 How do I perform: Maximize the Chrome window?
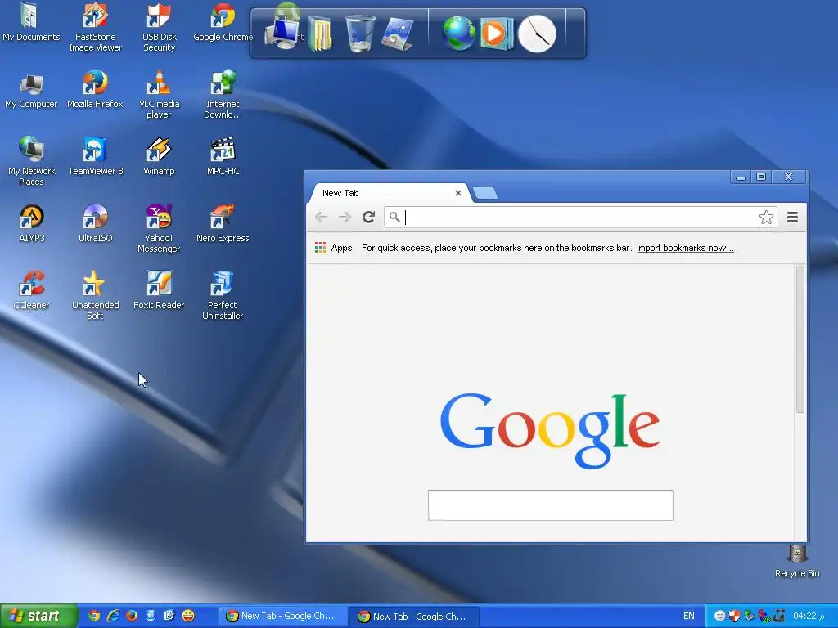point(761,177)
